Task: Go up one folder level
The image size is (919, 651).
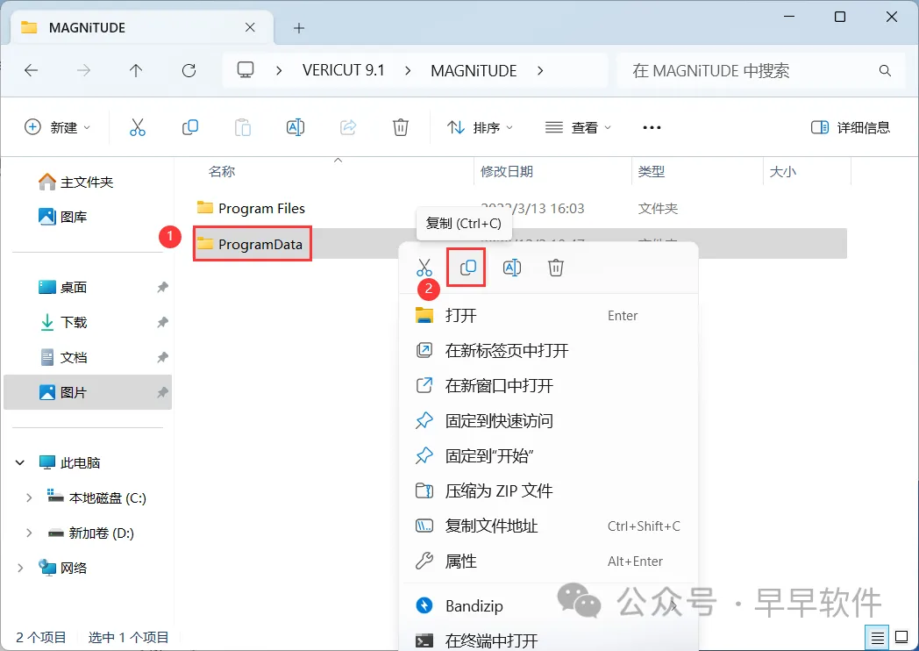Action: click(136, 71)
